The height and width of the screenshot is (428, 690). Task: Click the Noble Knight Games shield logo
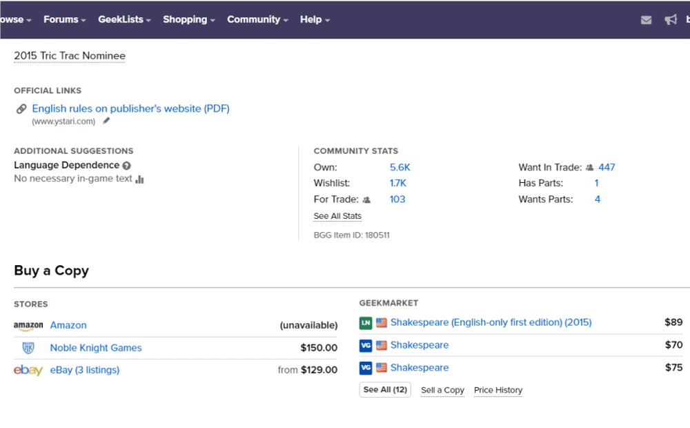pyautogui.click(x=28, y=348)
